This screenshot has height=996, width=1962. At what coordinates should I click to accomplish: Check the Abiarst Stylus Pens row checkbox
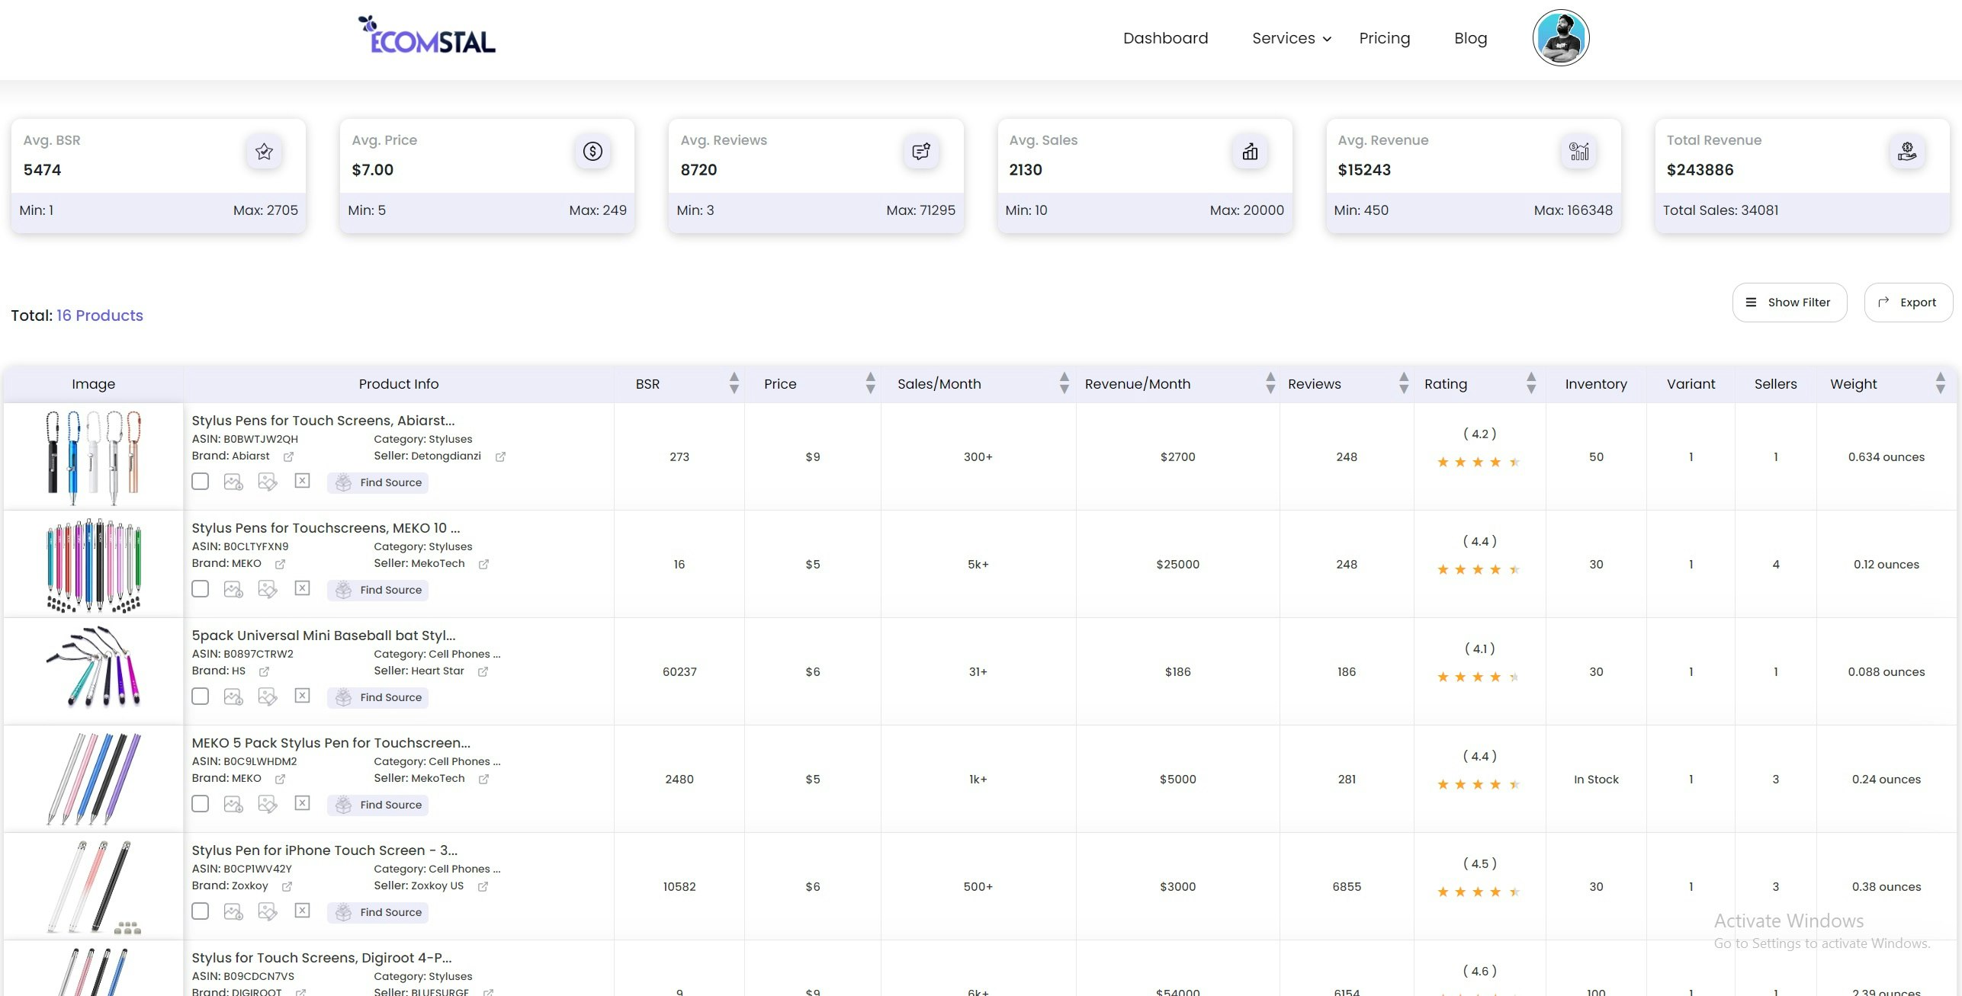tap(200, 482)
